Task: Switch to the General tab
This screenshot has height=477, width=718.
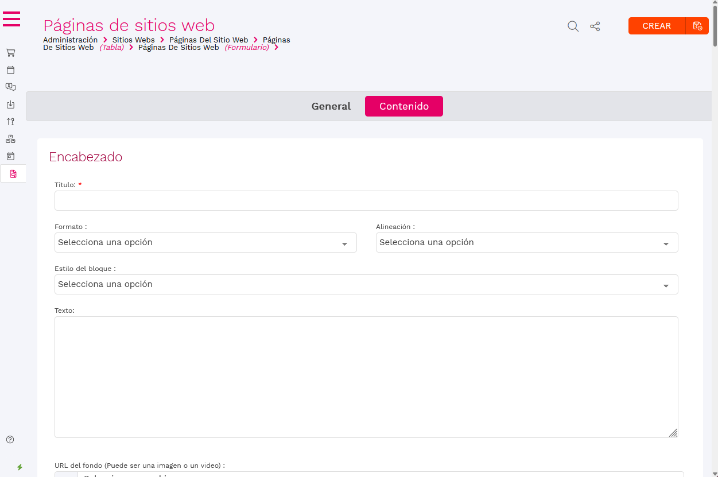Action: (331, 106)
